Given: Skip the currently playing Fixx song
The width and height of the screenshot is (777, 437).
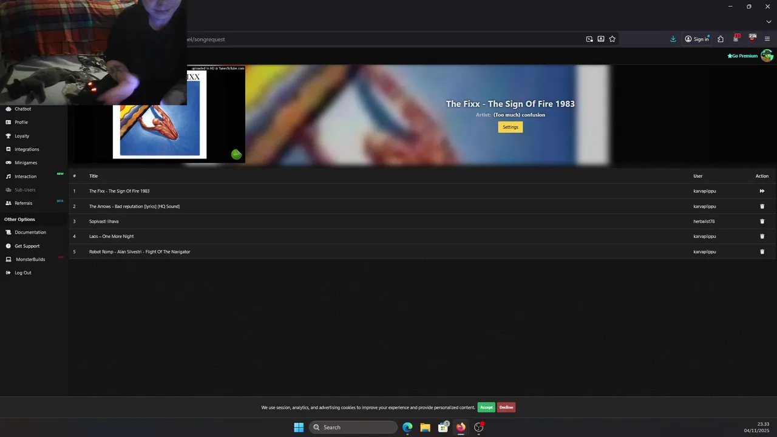Looking at the screenshot, I should [x=762, y=191].
